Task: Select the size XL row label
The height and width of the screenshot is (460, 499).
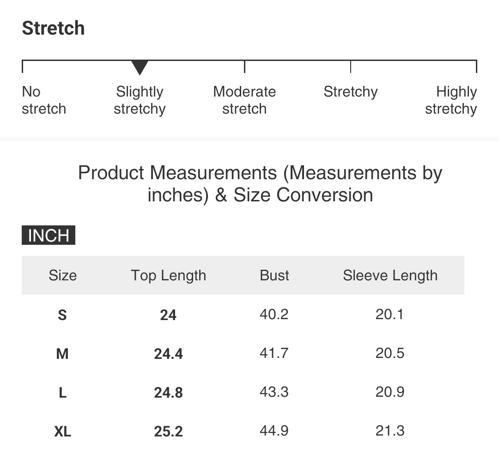Action: click(x=63, y=431)
